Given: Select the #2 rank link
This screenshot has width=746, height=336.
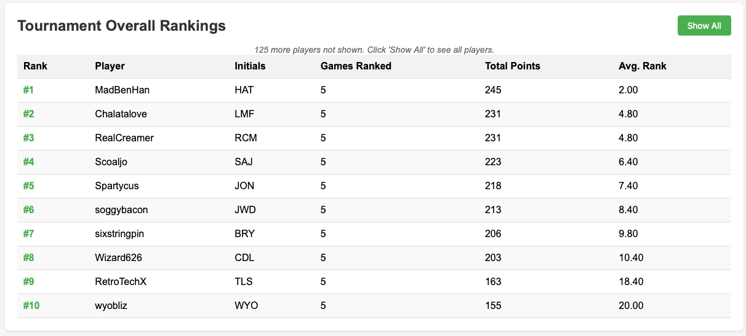Looking at the screenshot, I should [29, 114].
